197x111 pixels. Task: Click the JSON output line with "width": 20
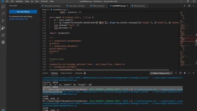(67, 85)
